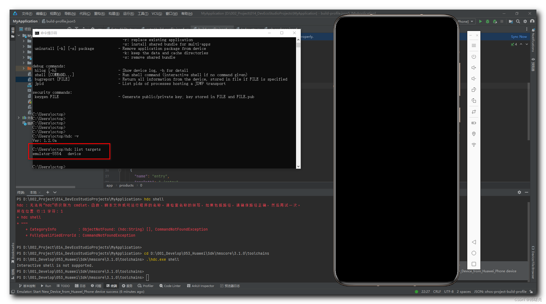Collapse MyApplication root in project tree
546x304 pixels.
pyautogui.click(x=19, y=36)
